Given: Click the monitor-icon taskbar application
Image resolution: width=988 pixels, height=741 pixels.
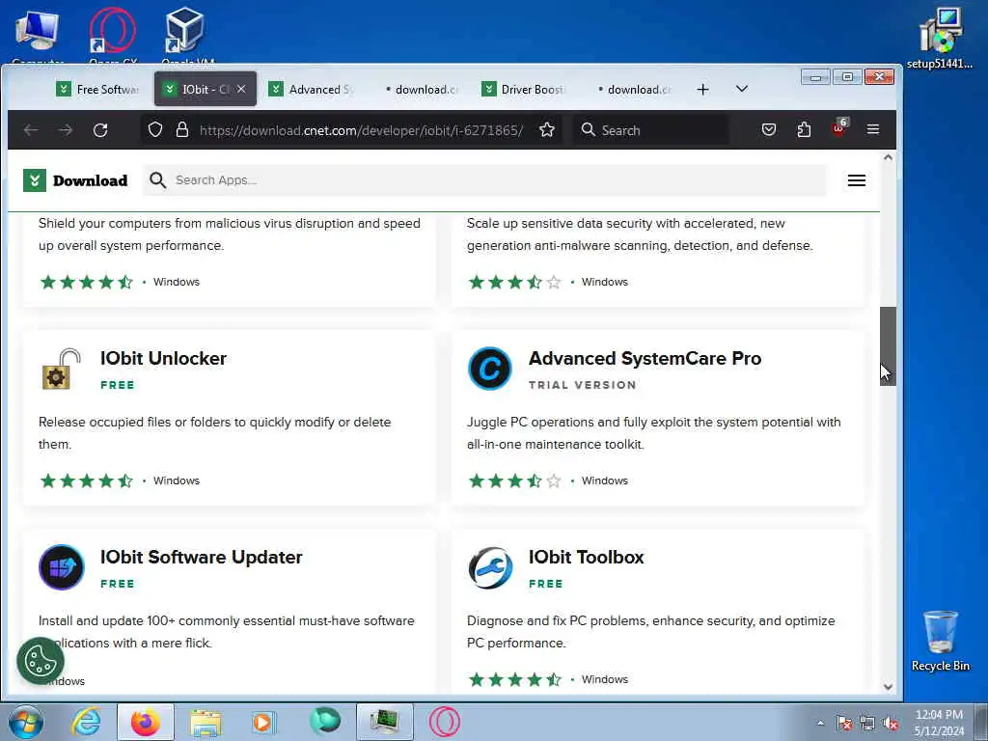Looking at the screenshot, I should (x=384, y=723).
